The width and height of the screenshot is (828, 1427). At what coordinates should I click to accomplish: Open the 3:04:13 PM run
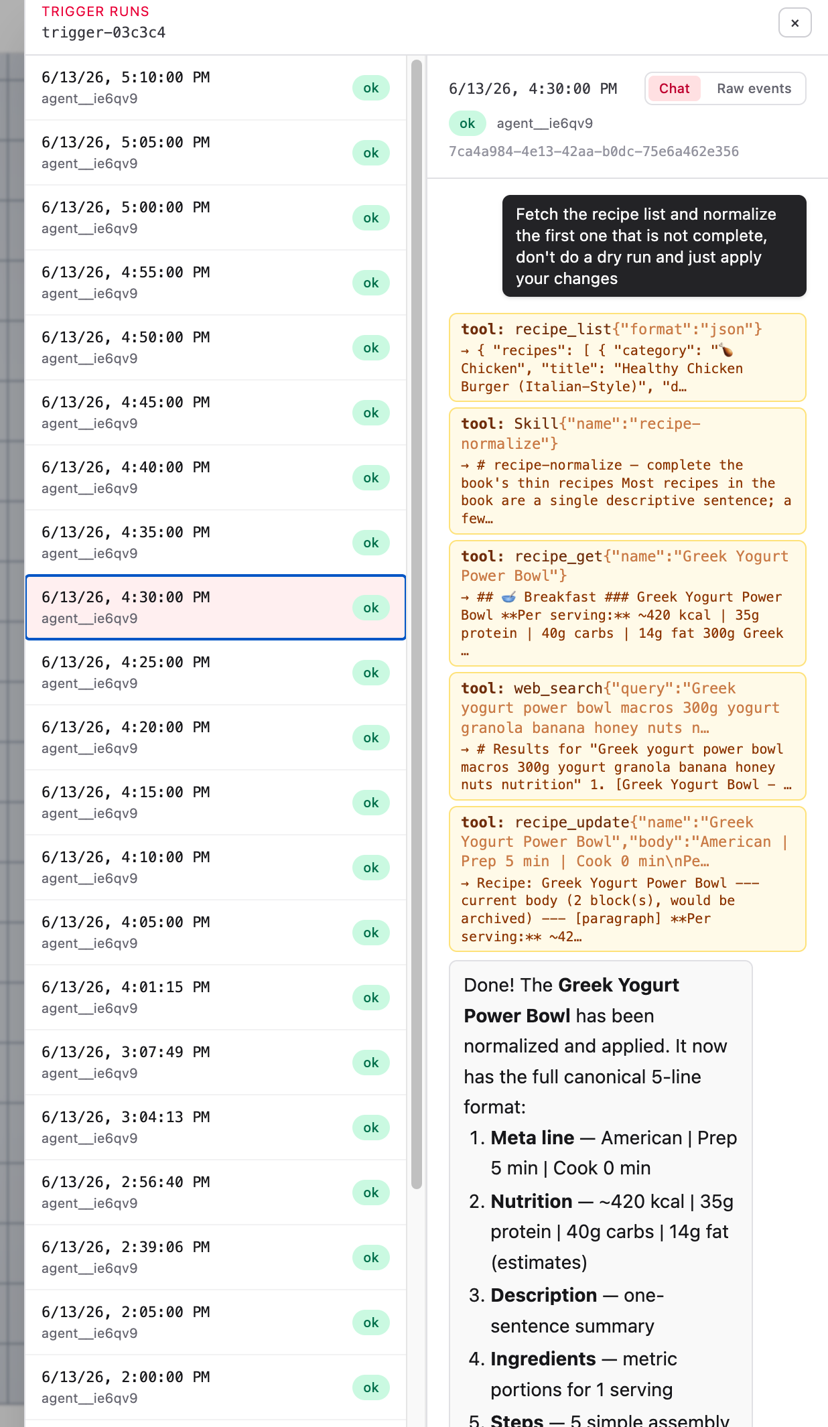(x=216, y=1128)
